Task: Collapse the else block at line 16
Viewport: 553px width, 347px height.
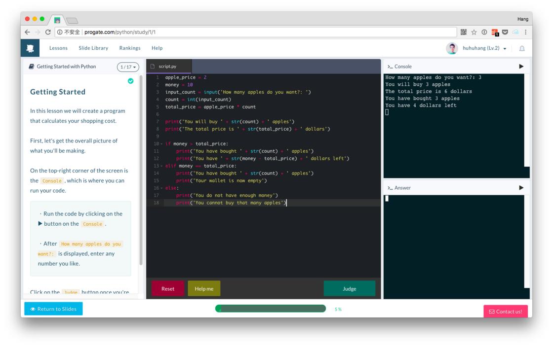Action: point(161,188)
